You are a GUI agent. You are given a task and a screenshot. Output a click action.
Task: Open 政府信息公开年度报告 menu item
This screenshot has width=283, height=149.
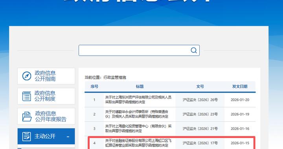click(x=46, y=116)
